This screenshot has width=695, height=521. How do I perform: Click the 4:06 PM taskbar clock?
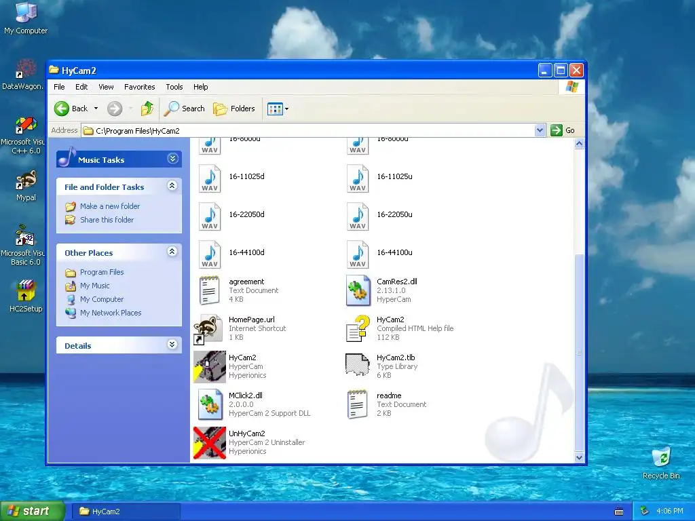(x=670, y=512)
